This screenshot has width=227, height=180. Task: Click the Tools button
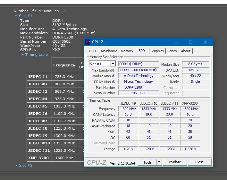coord(147,162)
